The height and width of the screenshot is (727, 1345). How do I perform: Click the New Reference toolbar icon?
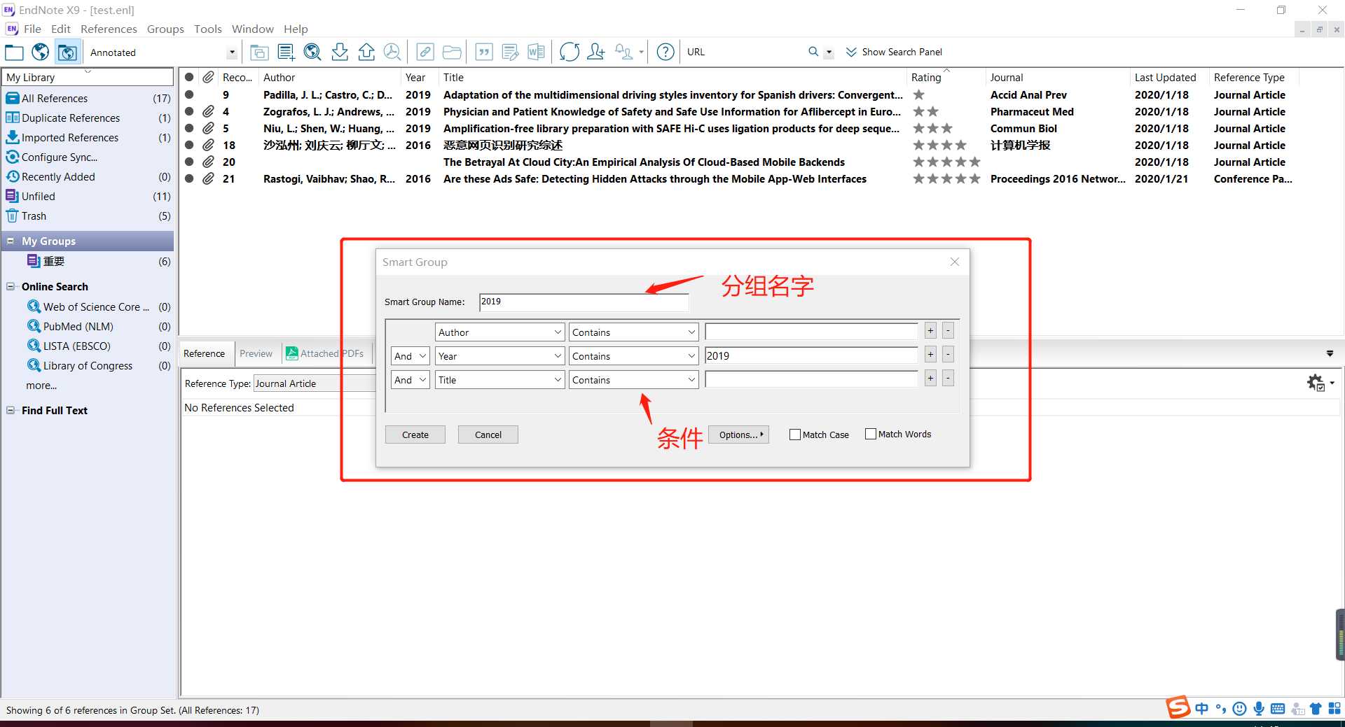point(286,52)
